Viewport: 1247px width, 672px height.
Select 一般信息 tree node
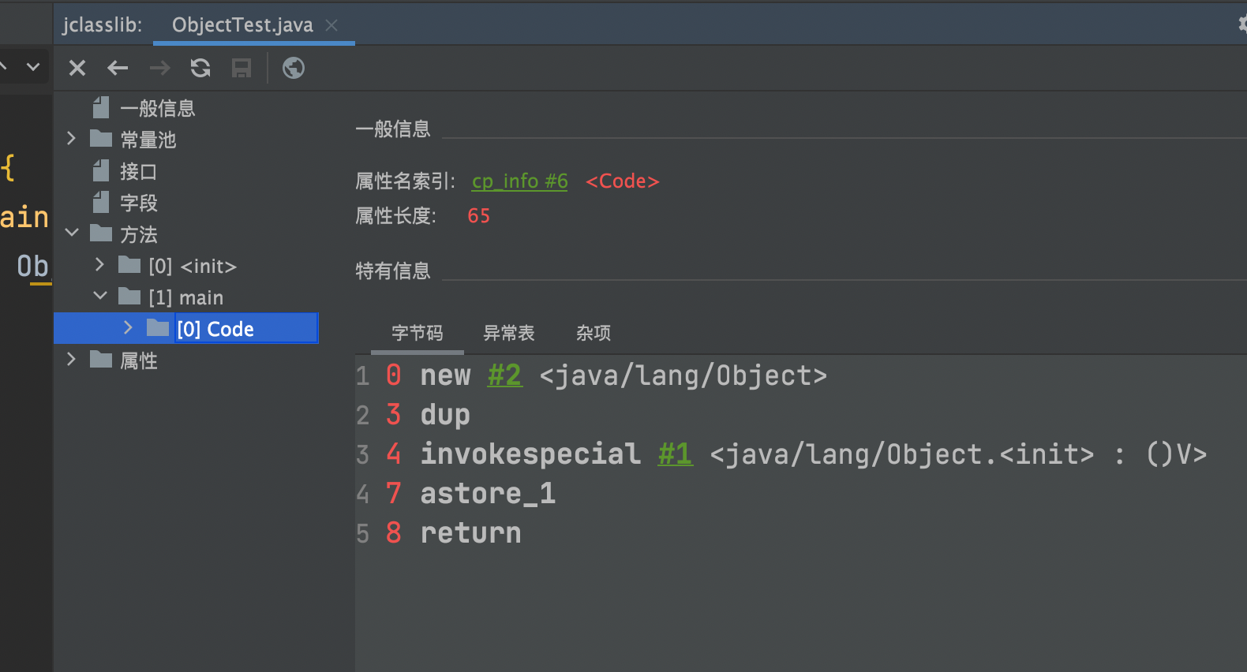pos(157,108)
